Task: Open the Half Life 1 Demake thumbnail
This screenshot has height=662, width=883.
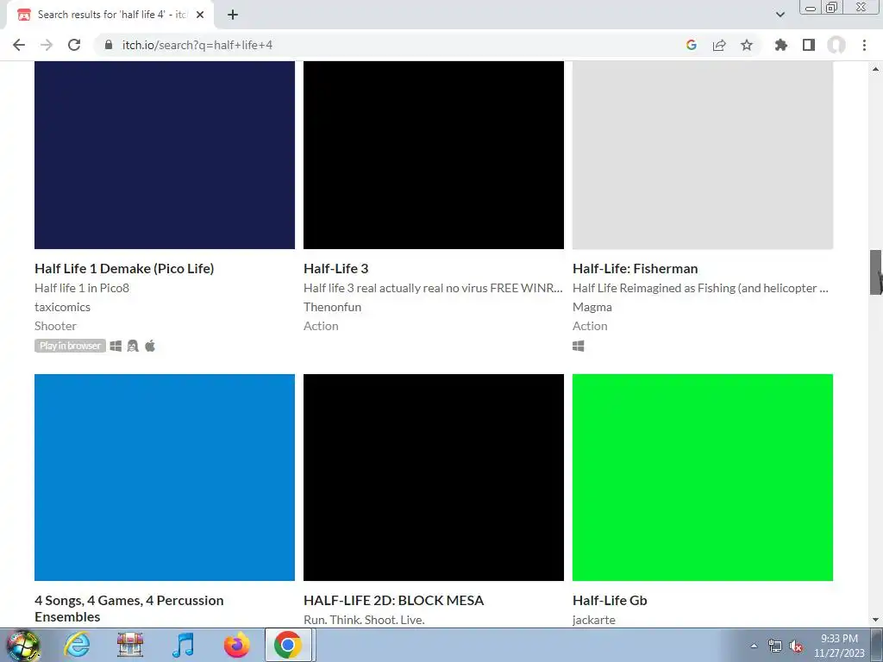Action: [165, 155]
